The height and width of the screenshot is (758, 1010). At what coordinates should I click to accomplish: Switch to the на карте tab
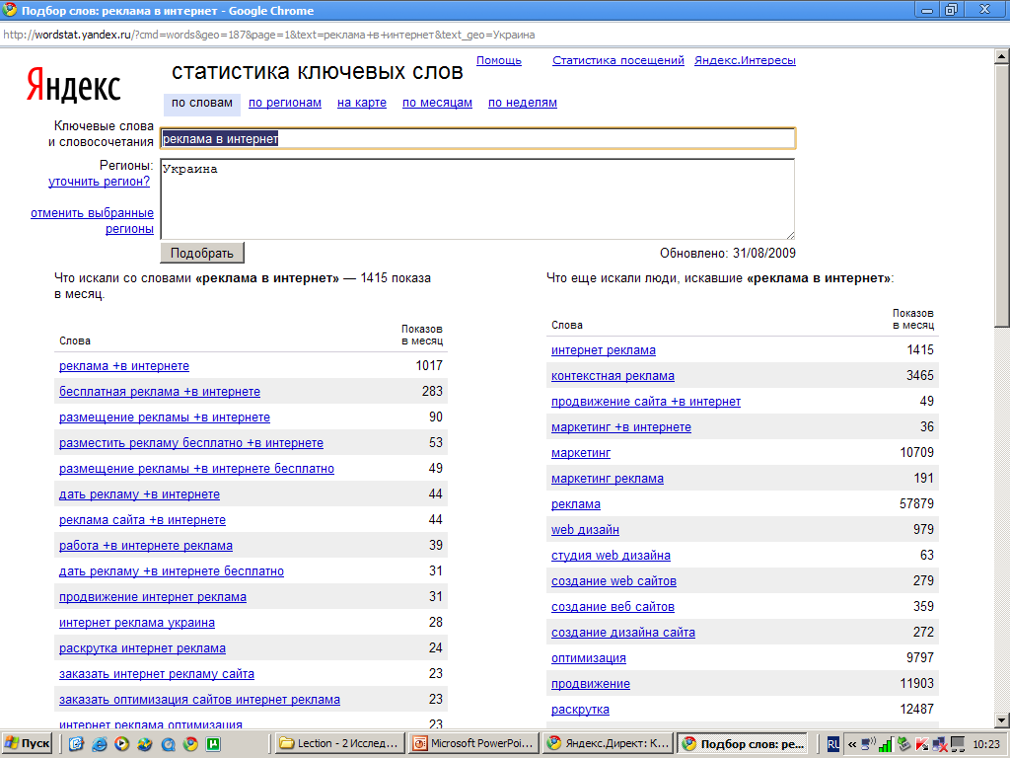(362, 103)
